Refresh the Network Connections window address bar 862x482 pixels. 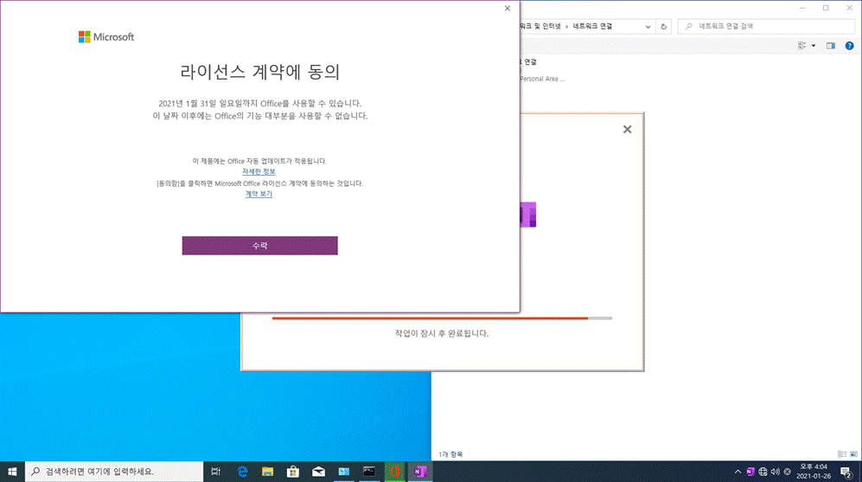click(663, 27)
